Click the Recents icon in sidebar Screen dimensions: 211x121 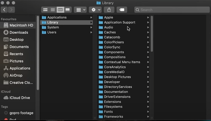tap(6, 54)
